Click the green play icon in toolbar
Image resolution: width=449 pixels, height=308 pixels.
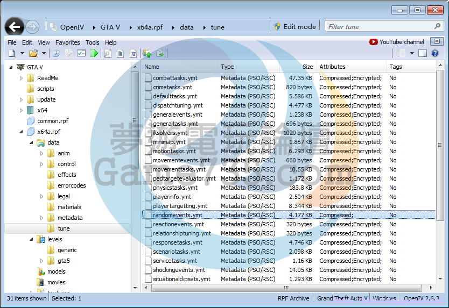click(x=94, y=53)
